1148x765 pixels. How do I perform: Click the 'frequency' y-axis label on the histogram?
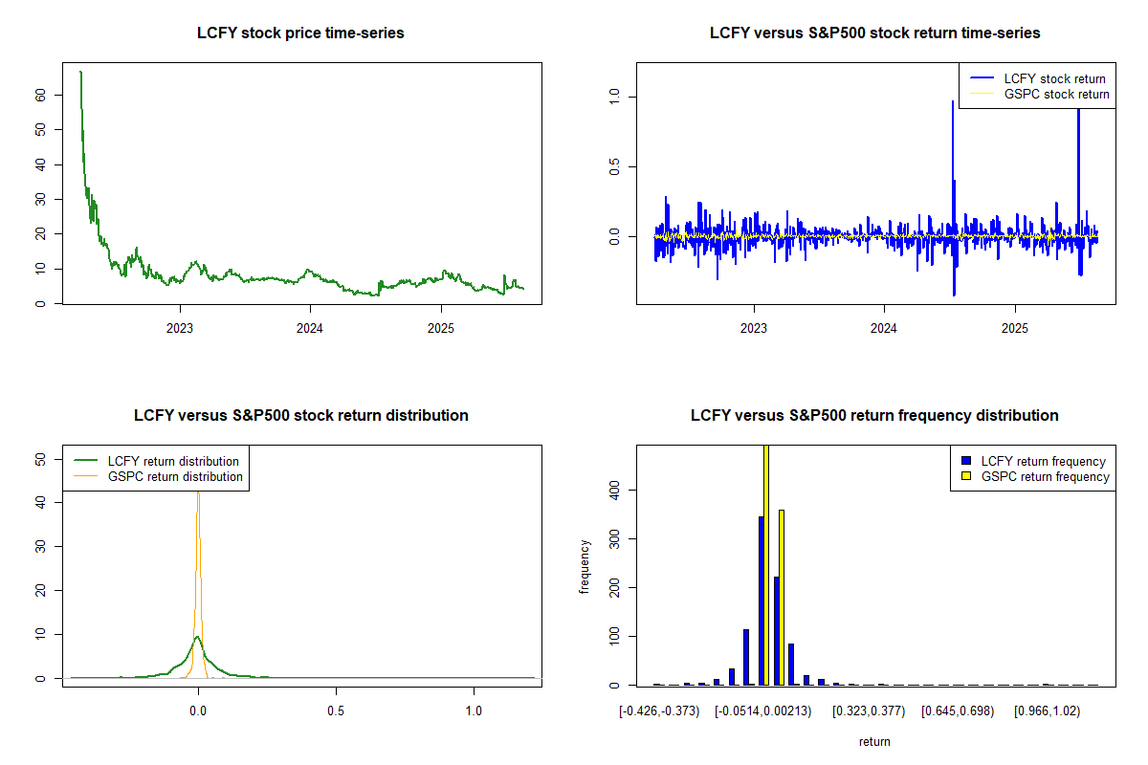coord(585,568)
